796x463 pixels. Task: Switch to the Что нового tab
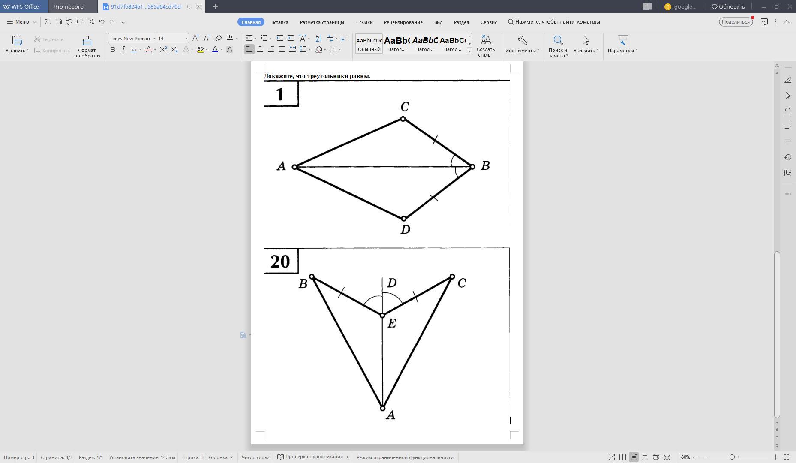(x=69, y=6)
